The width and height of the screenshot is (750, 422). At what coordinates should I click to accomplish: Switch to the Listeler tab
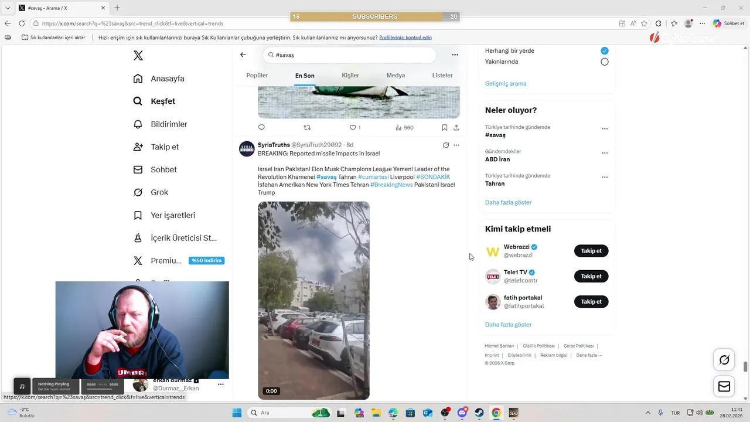(442, 75)
